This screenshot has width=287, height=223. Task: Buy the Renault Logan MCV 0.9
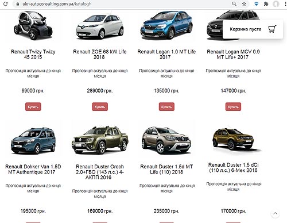(233, 107)
